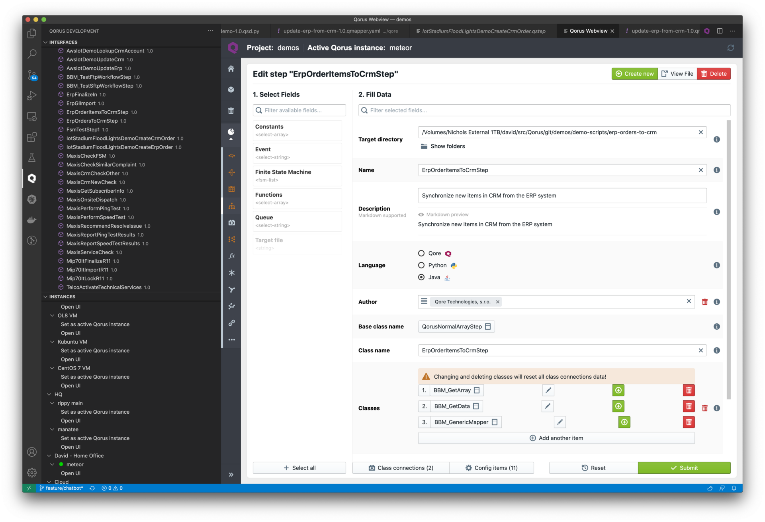Open Base class name QorusNormalArrayStep dropdown
The width and height of the screenshot is (765, 522).
pyautogui.click(x=456, y=326)
